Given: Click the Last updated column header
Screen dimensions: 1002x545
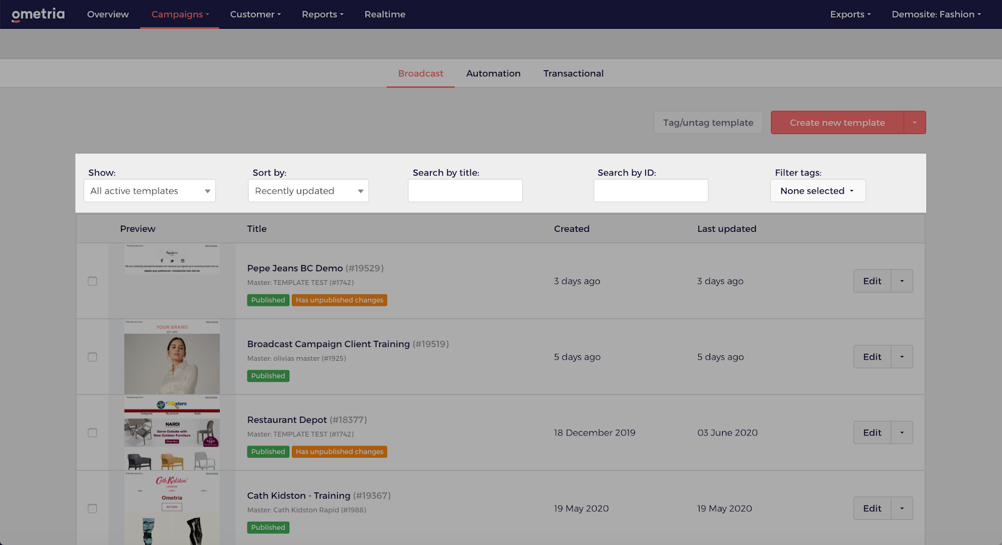Looking at the screenshot, I should point(726,229).
